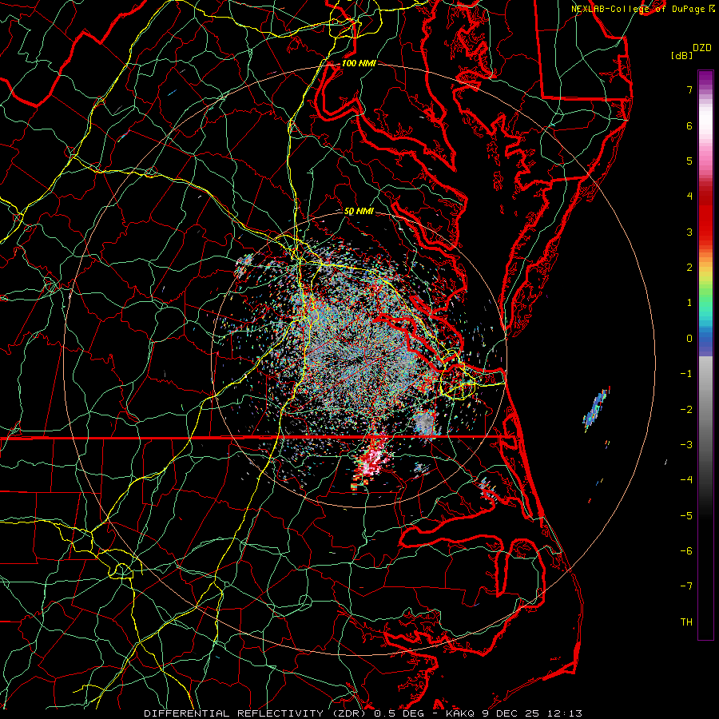Click the -6 tick label on color scale
Image resolution: width=719 pixels, height=719 pixels.
click(686, 551)
